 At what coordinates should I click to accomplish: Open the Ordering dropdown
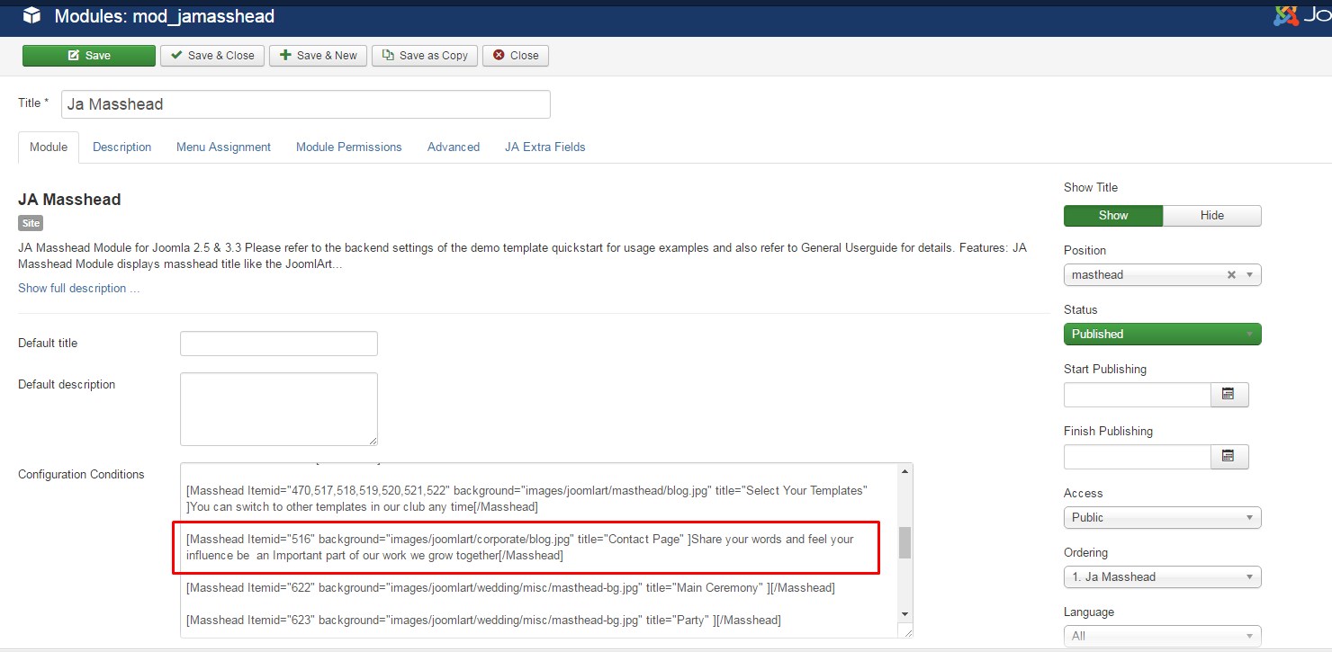pyautogui.click(x=1162, y=577)
